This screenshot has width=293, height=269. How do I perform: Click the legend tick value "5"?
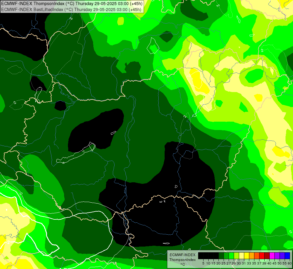point(203,263)
